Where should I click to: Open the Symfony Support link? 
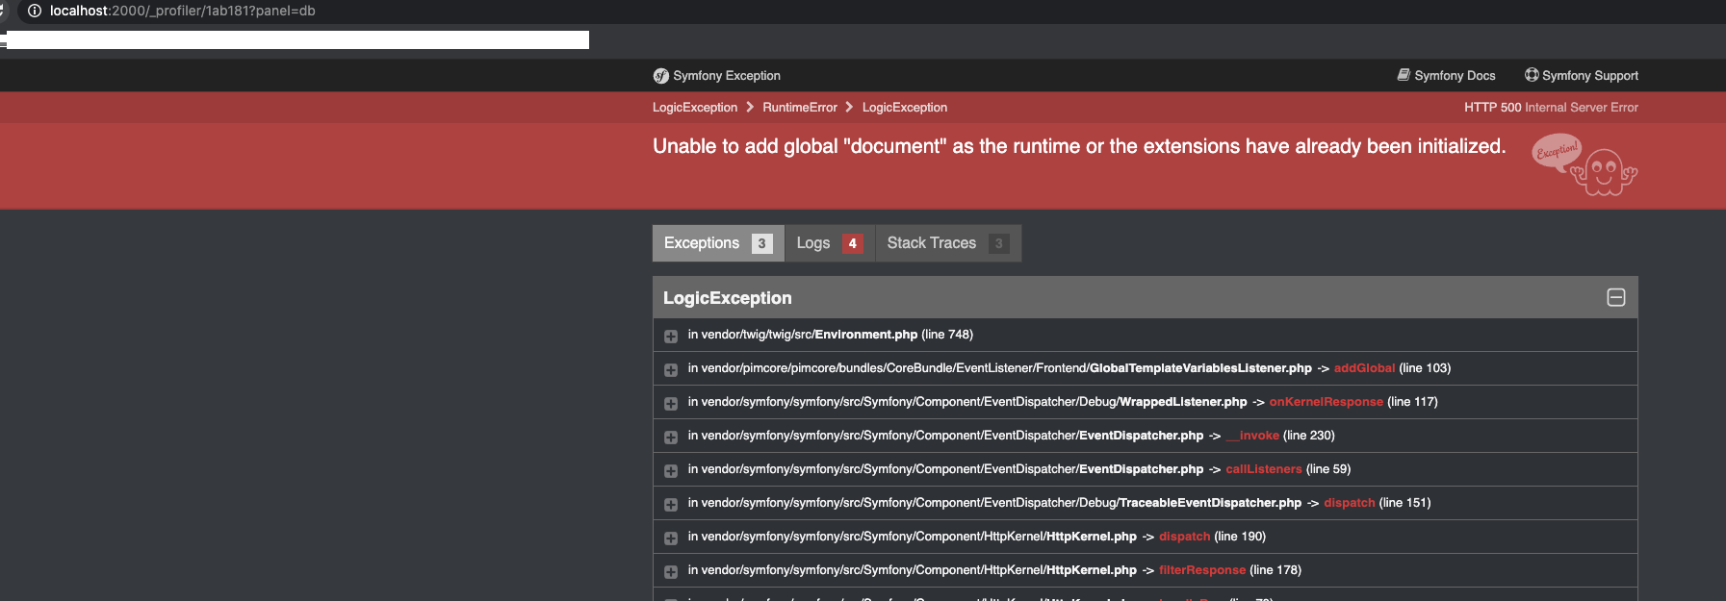1582,75
